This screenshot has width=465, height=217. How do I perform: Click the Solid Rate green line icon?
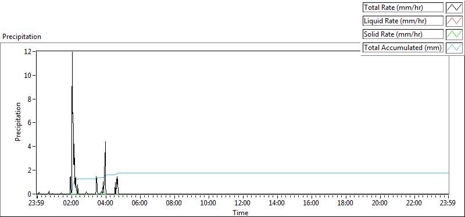click(455, 34)
